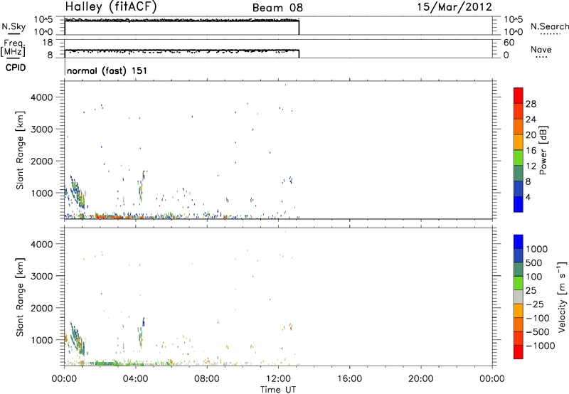Click the -1000 label on velocity colorbar
Viewport: 569px width, 394px height.
coord(541,346)
